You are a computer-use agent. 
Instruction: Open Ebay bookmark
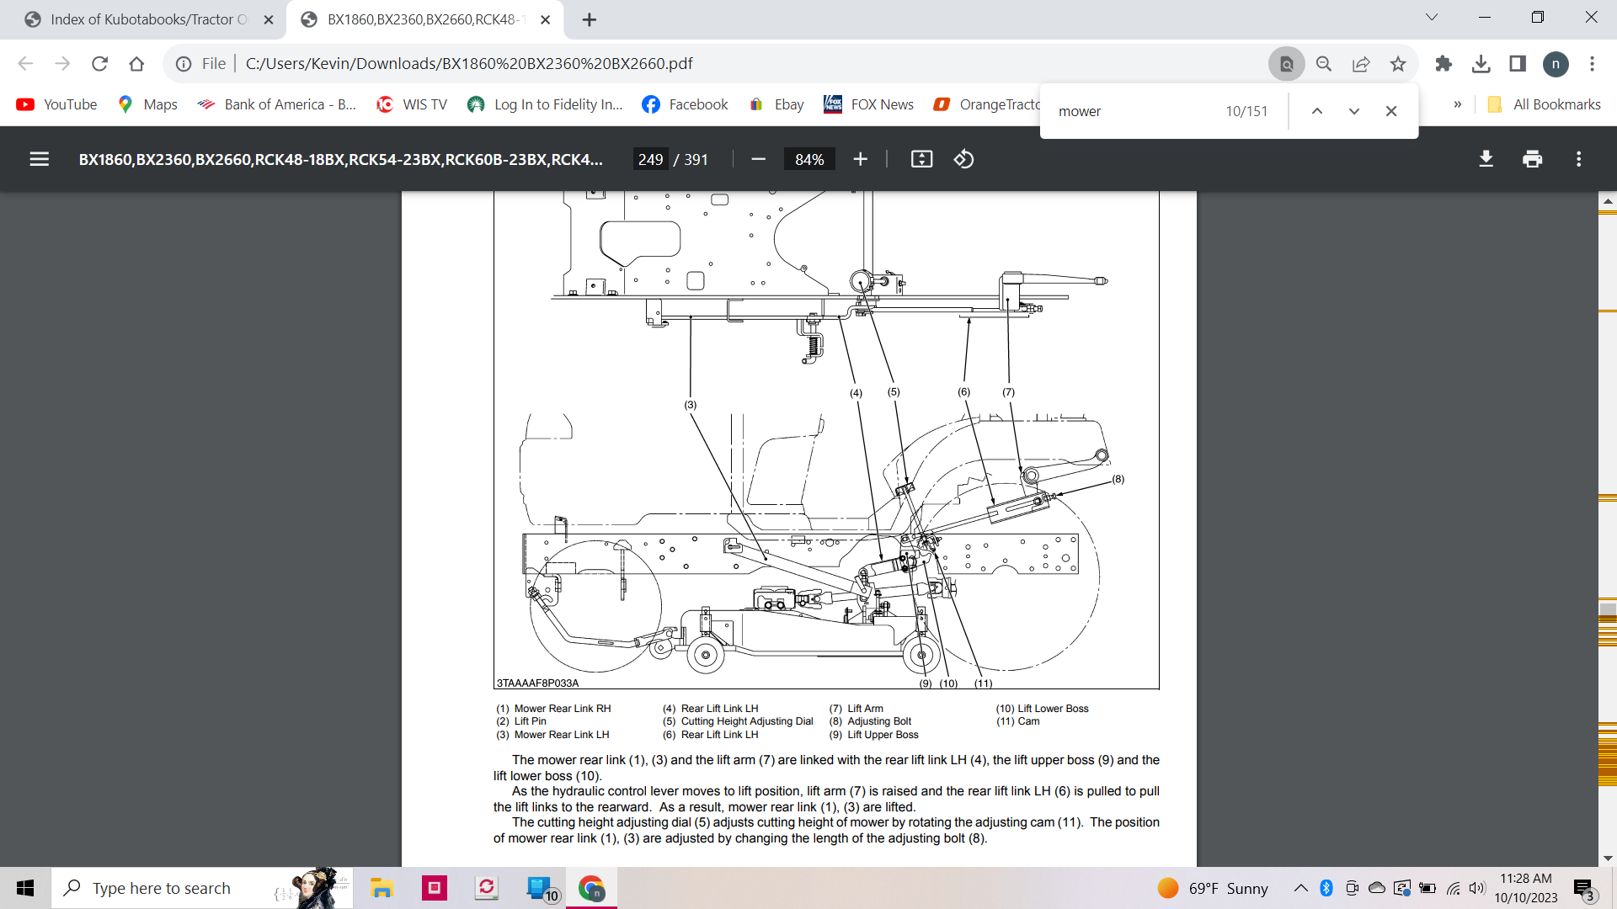point(776,104)
